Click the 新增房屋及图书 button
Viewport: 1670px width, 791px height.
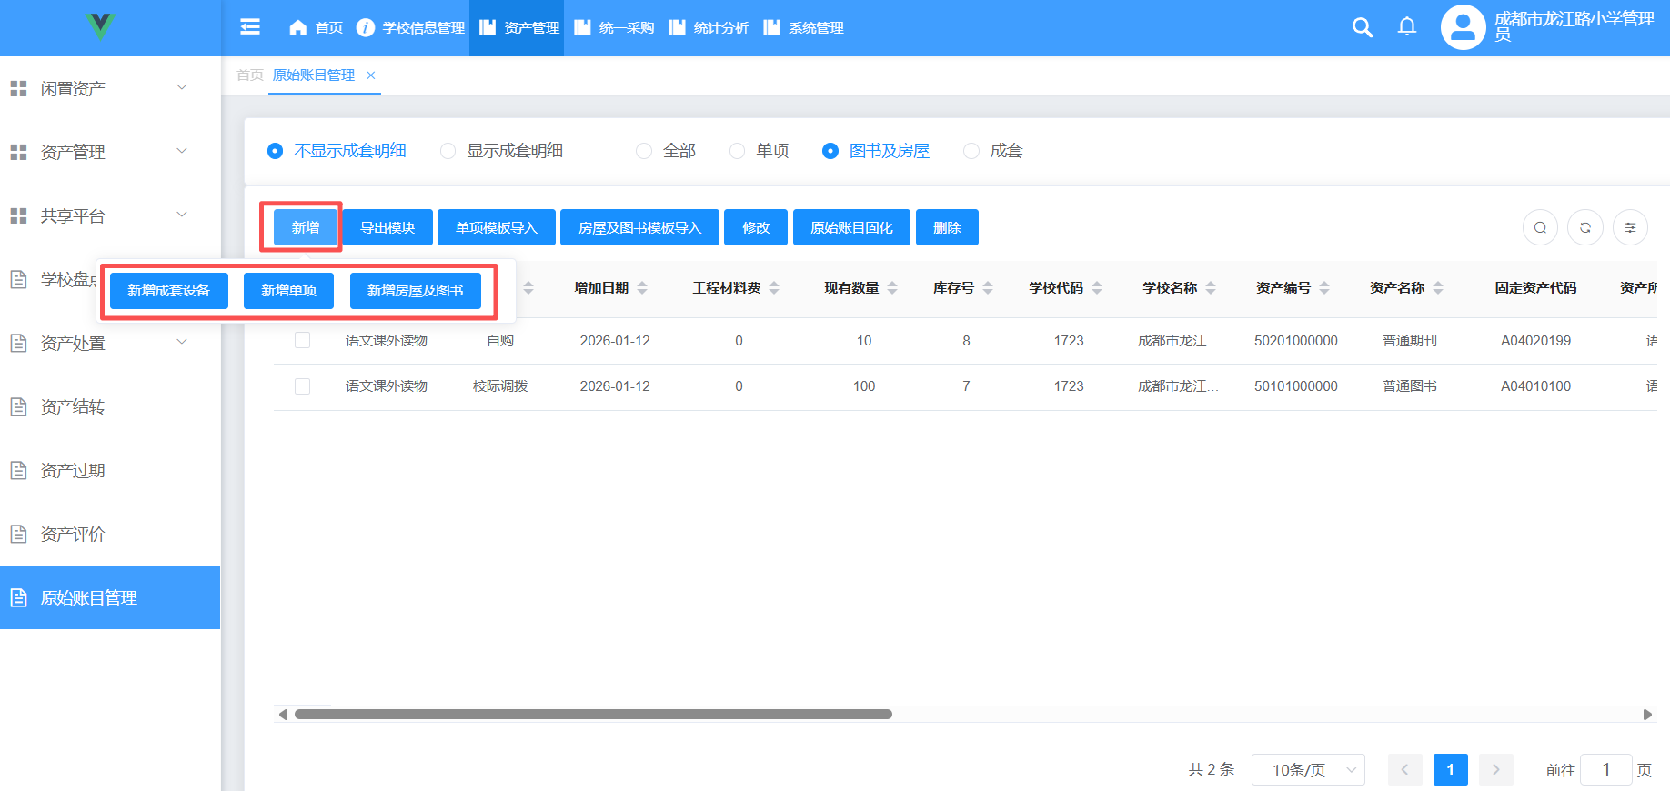416,291
